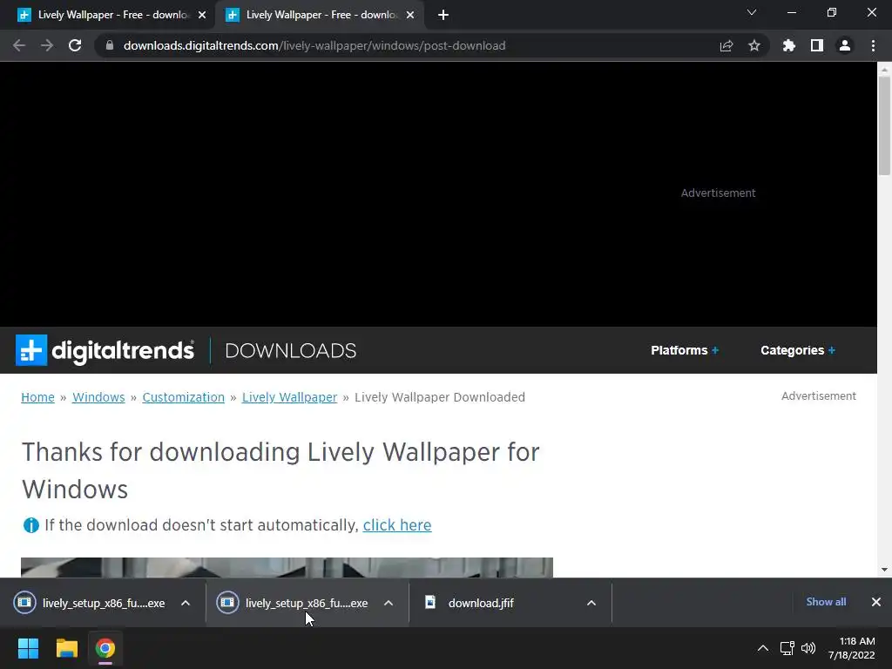The image size is (892, 669).
Task: Toggle the browser side panel icon
Action: tap(817, 45)
